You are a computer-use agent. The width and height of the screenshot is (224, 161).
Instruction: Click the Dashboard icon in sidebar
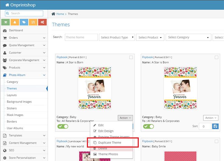pyautogui.click(x=5, y=30)
